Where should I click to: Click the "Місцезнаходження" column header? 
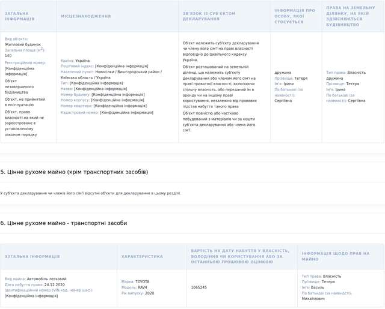pyautogui.click(x=85, y=16)
